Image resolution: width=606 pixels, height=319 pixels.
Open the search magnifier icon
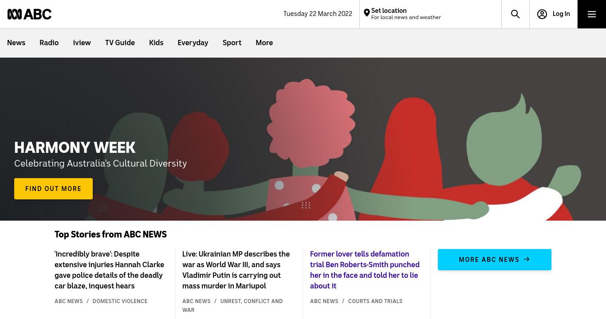click(515, 14)
